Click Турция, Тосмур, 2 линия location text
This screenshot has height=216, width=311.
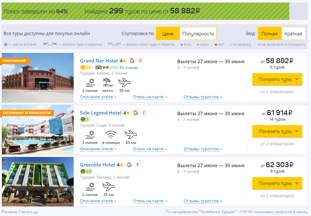click(x=104, y=177)
